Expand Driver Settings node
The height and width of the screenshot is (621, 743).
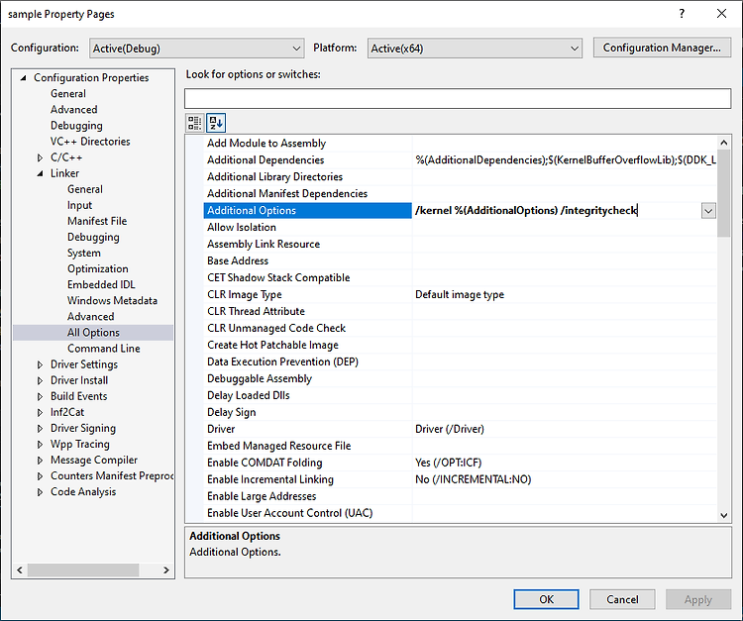pos(40,364)
